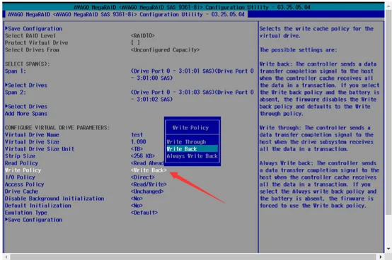Choose Write Back in the Write Policy popup
Viewport: 392px width, 260px height.
(192, 149)
